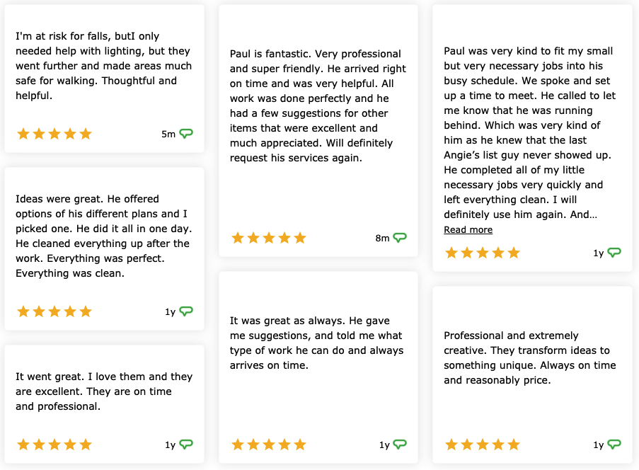Click comment icon on Angie's list review
639x470 pixels.
pyautogui.click(x=614, y=253)
